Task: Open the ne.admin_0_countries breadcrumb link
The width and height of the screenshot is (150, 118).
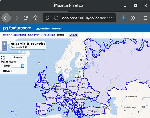Action: (41, 35)
